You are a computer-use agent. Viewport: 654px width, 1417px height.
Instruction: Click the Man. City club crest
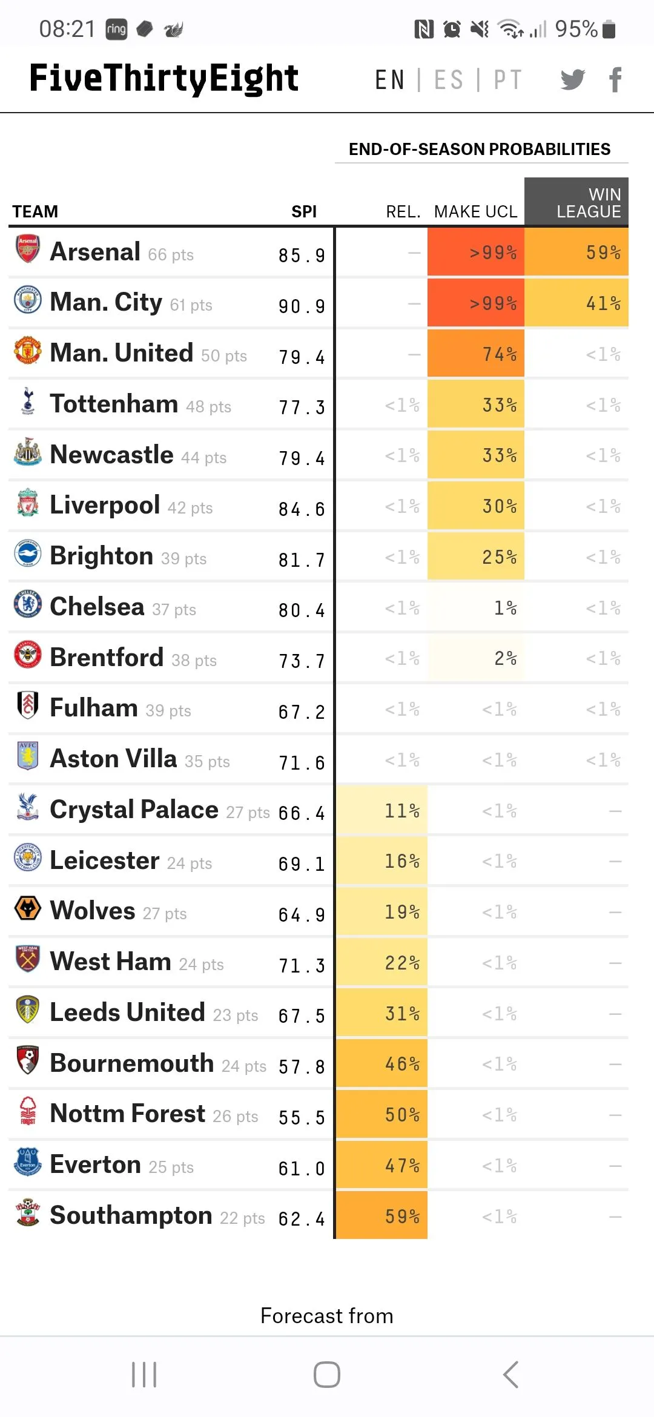(x=27, y=300)
